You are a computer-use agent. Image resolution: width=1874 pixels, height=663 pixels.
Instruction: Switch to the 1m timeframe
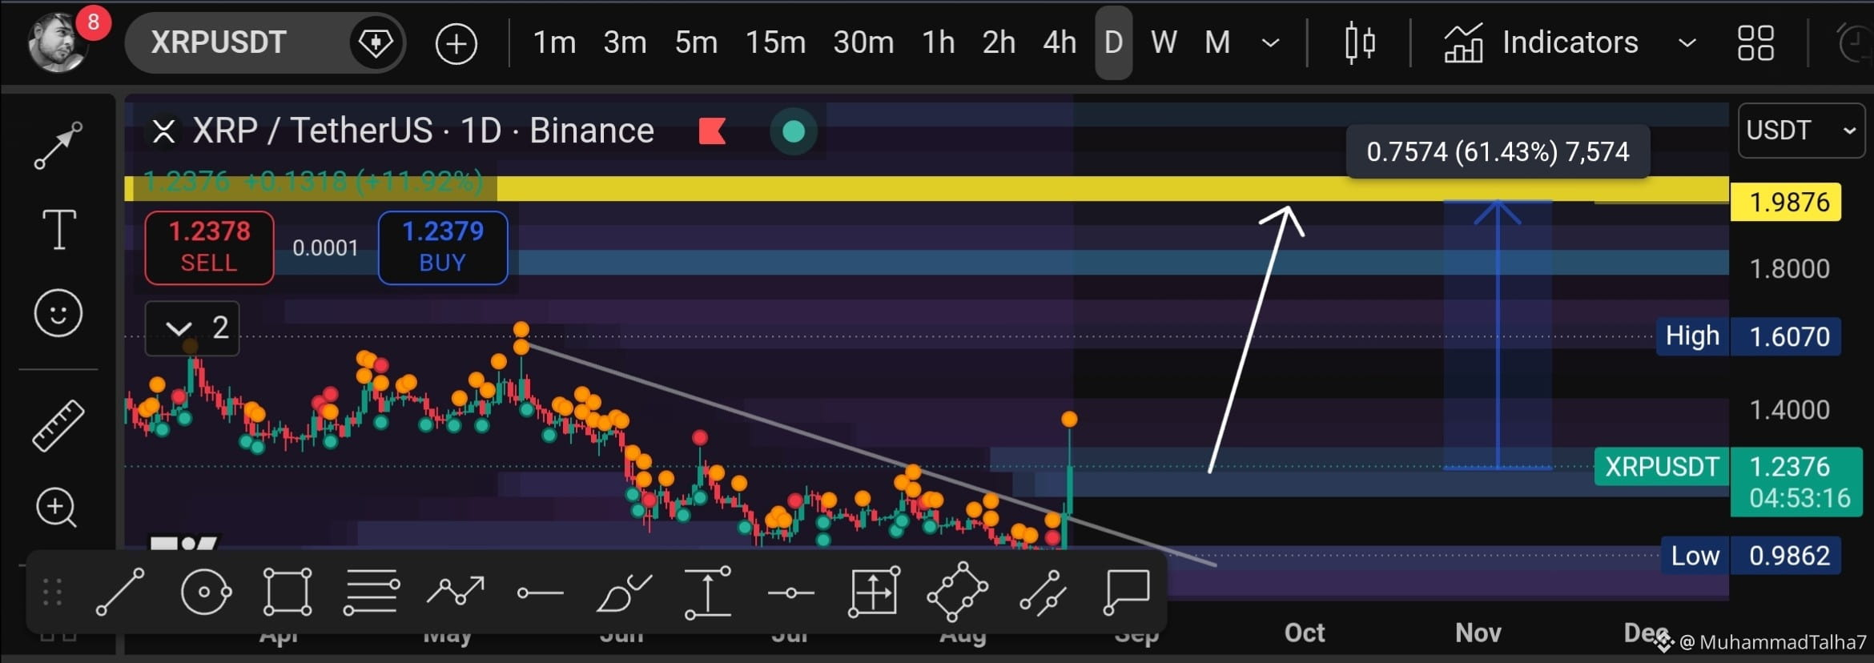click(x=554, y=42)
